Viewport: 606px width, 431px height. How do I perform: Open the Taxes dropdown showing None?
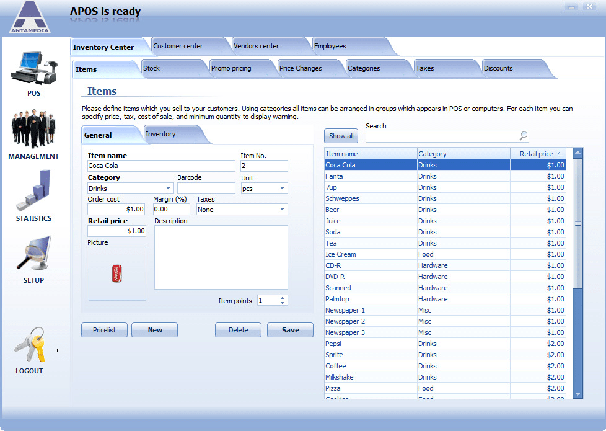click(x=242, y=210)
